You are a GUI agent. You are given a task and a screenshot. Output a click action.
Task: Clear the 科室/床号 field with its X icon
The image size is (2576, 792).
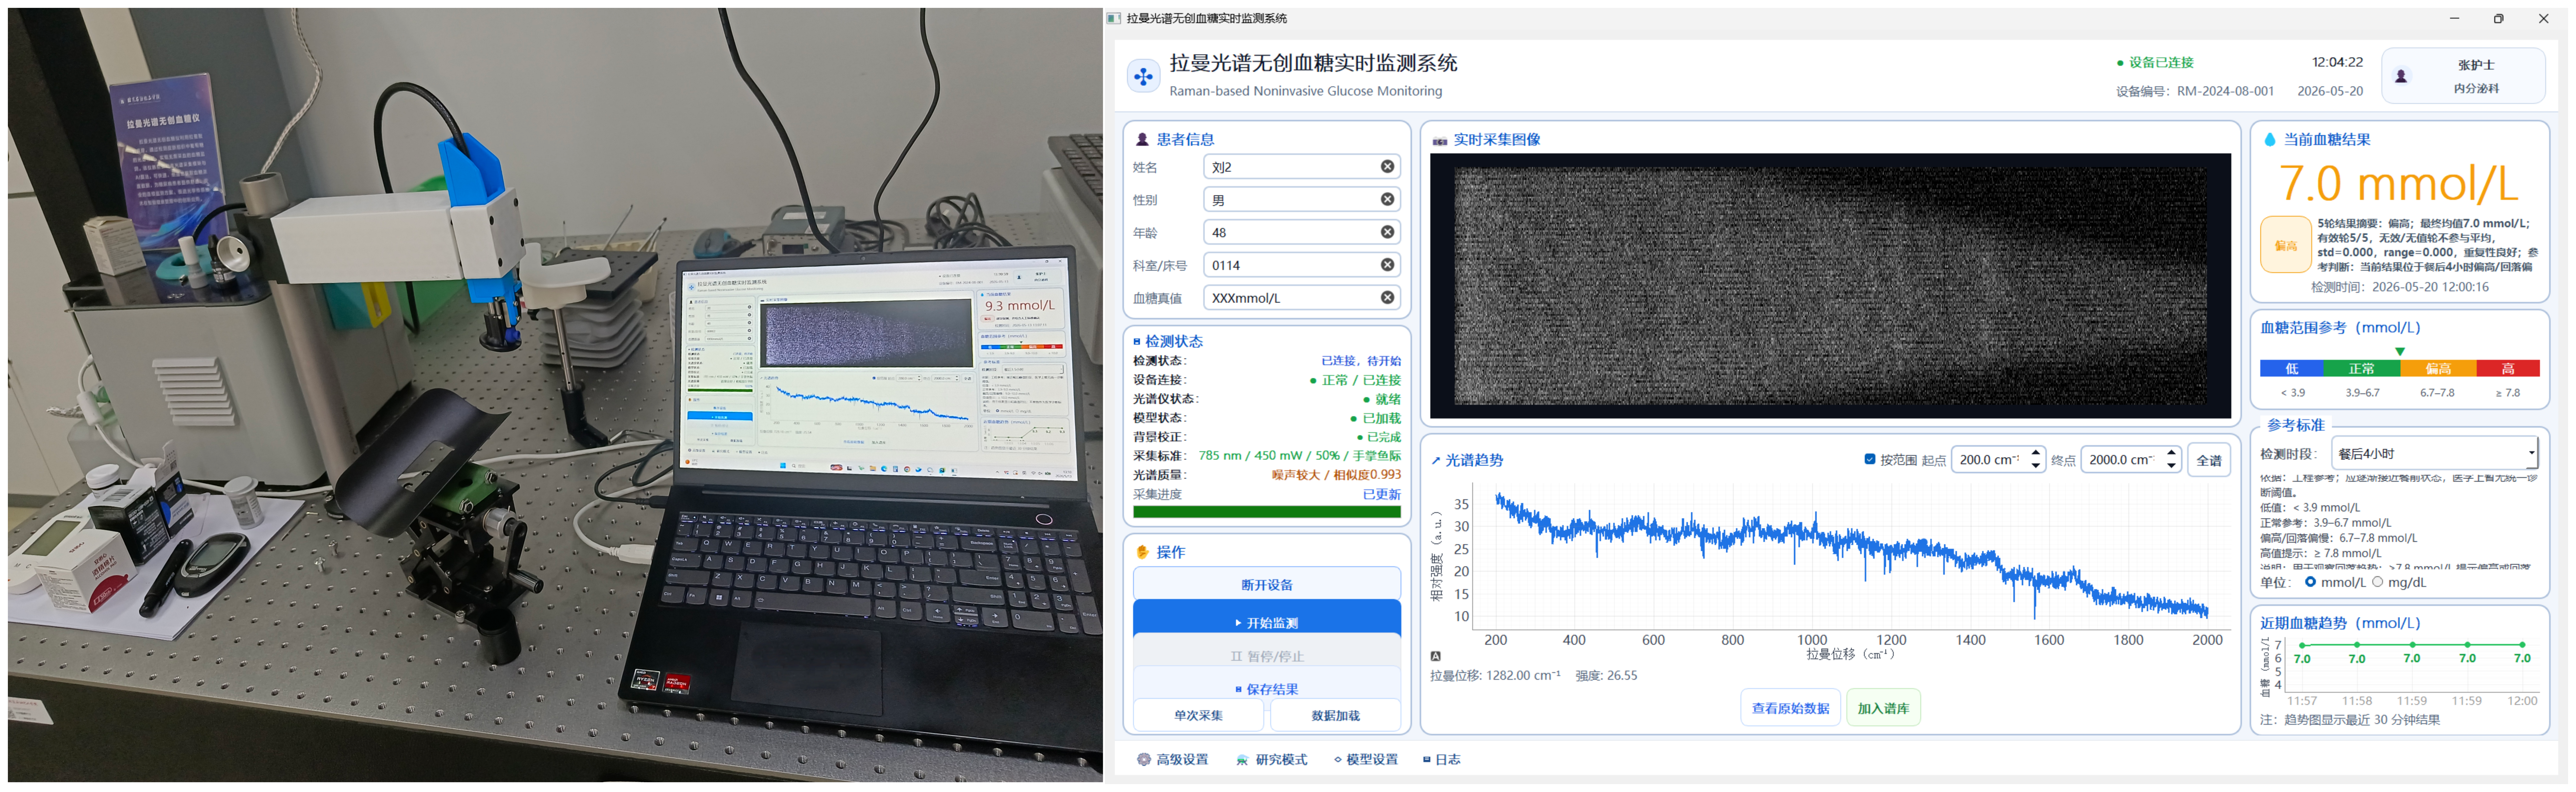pos(1387,265)
